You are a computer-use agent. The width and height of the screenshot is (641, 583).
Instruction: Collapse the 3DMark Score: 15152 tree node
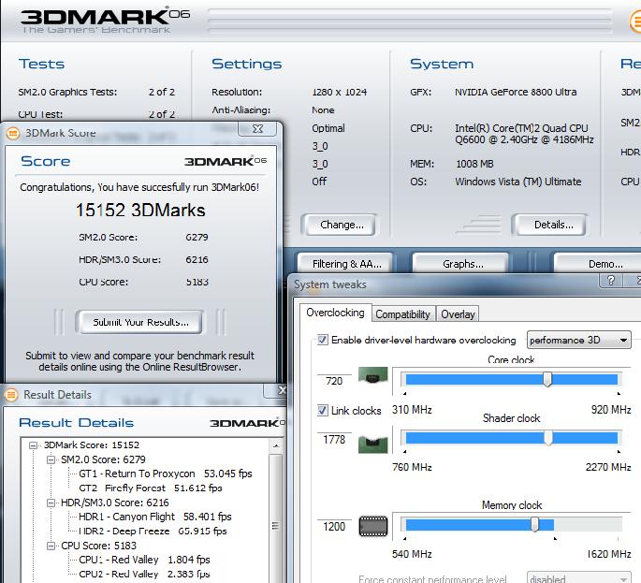coord(34,445)
